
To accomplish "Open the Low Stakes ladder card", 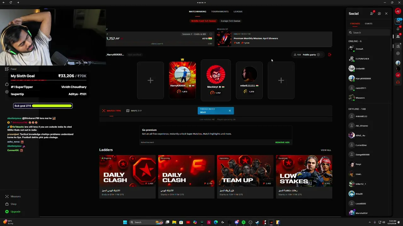I will (x=304, y=177).
